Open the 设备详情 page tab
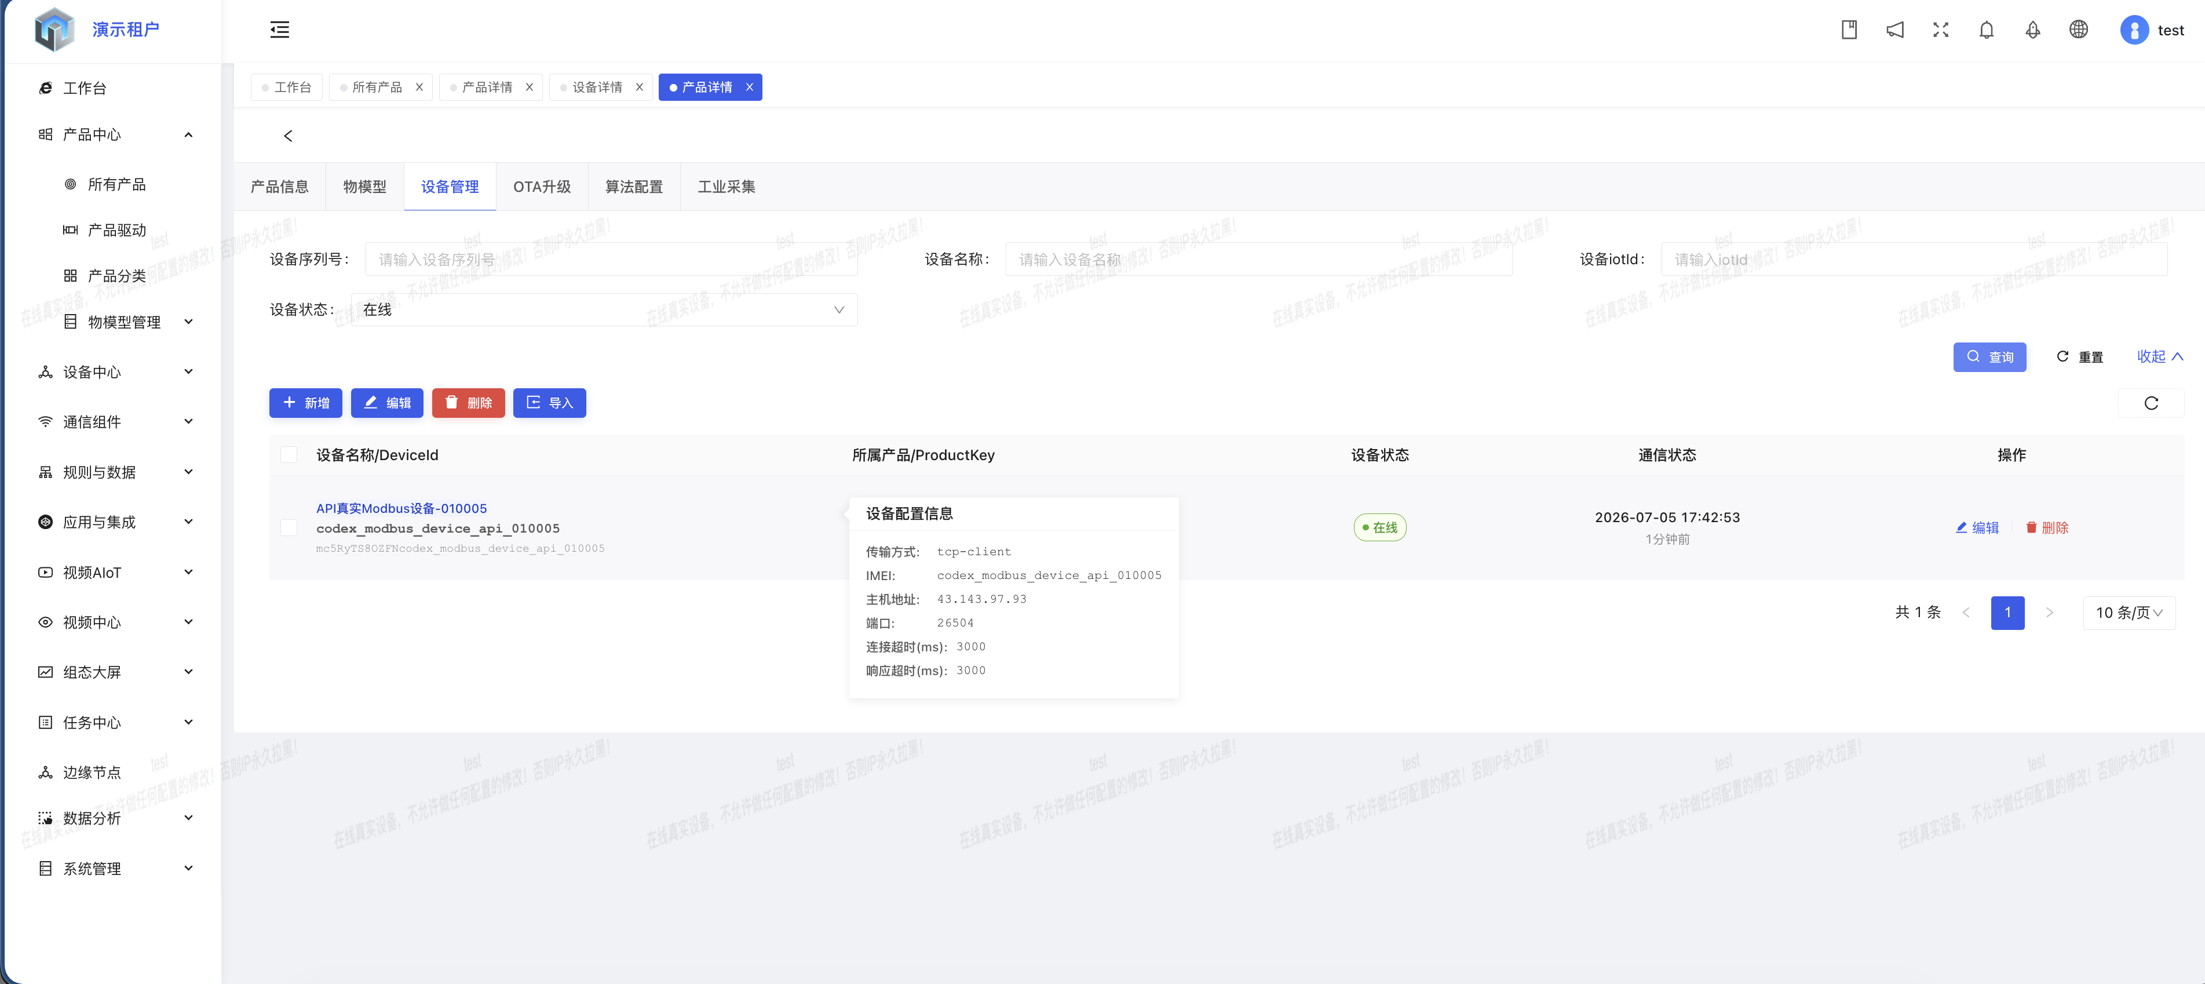The height and width of the screenshot is (984, 2205). click(x=597, y=88)
